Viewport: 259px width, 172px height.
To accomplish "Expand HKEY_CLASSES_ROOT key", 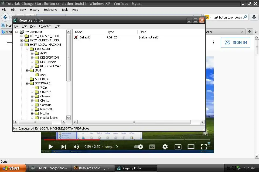I will pyautogui.click(x=22, y=36).
